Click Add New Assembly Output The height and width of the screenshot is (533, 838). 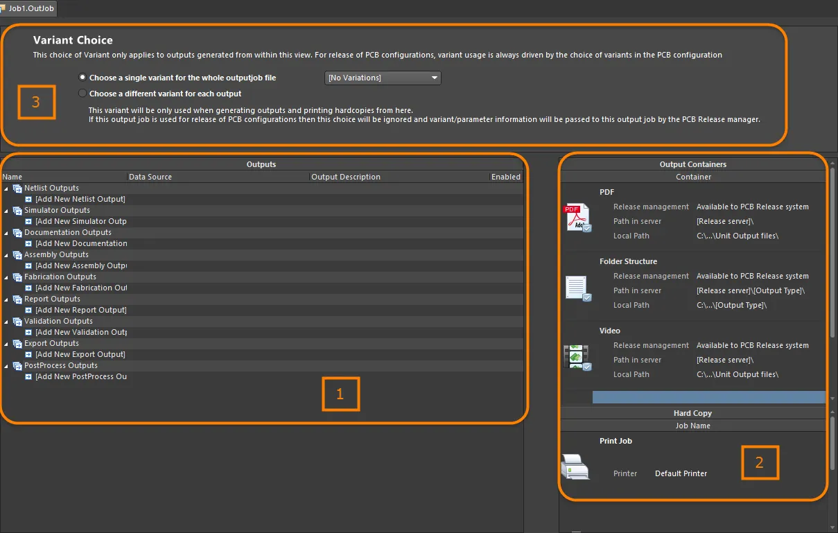tap(81, 265)
